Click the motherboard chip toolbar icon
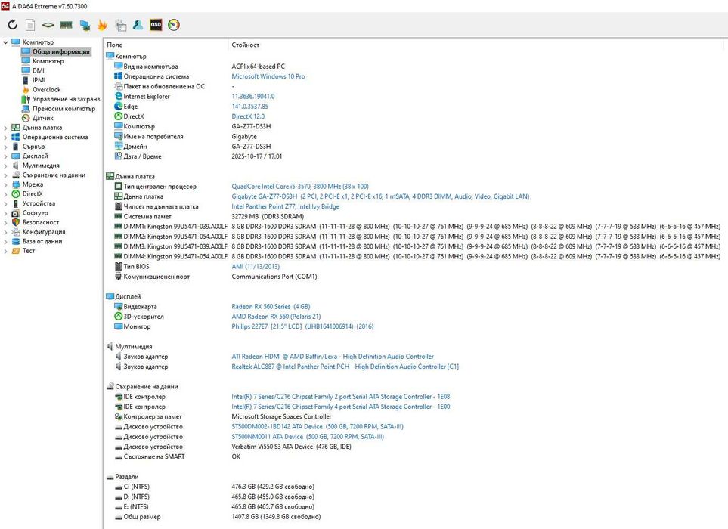 click(48, 25)
